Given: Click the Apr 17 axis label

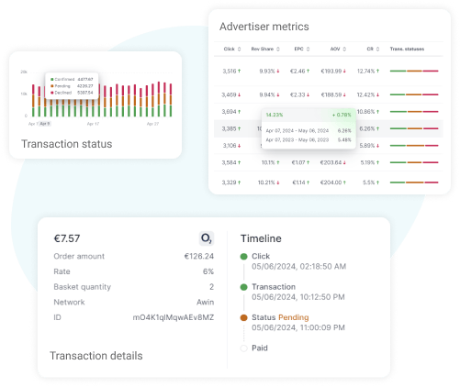Looking at the screenshot, I should coord(93,124).
